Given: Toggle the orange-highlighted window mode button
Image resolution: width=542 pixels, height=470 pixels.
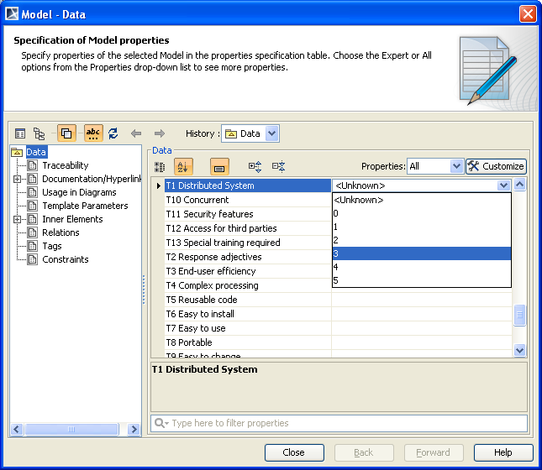Looking at the screenshot, I should coord(66,133).
